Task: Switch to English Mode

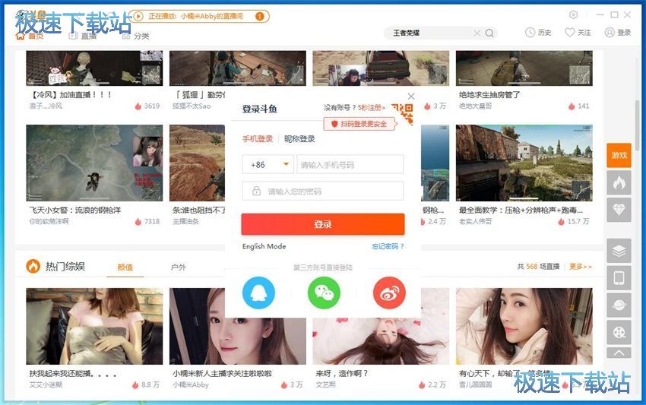Action: coord(264,246)
